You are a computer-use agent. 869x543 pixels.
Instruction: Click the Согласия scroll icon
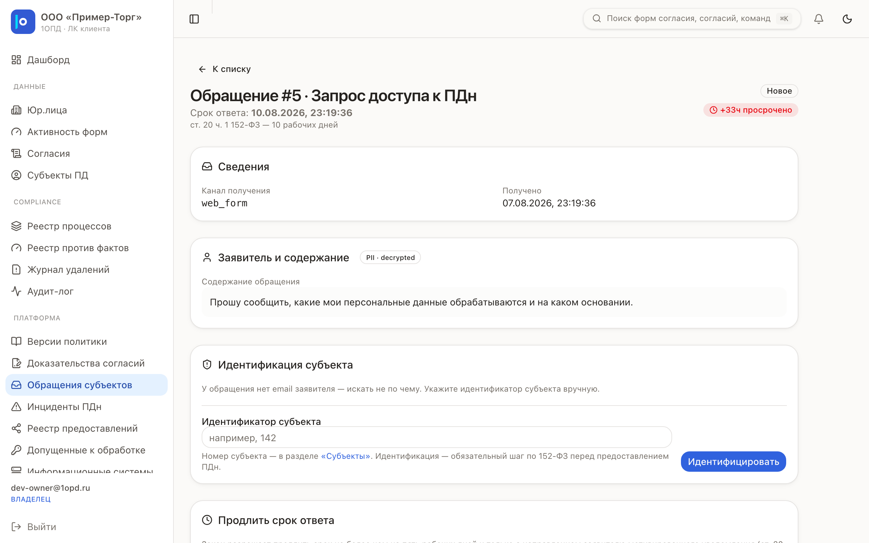(16, 153)
